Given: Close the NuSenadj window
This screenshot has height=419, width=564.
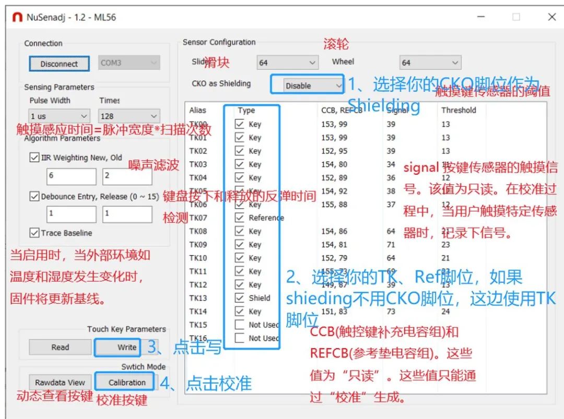Looking at the screenshot, I should tap(552, 17).
